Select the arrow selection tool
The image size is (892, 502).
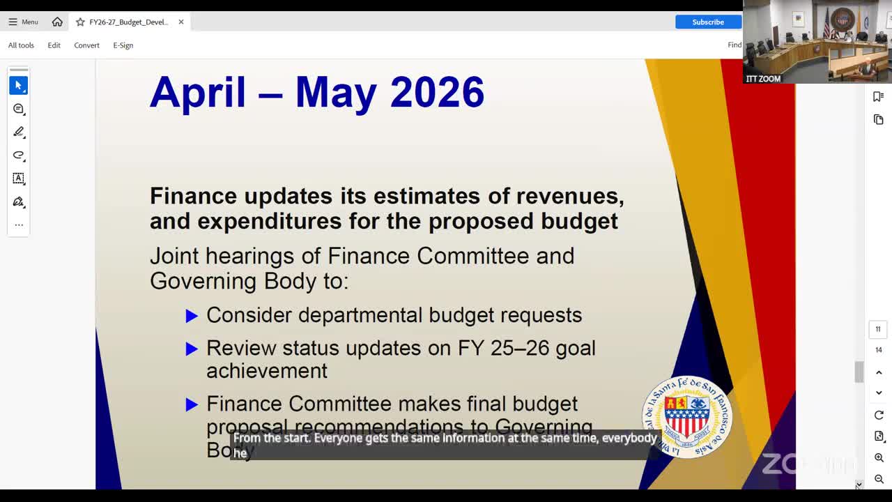tap(18, 85)
